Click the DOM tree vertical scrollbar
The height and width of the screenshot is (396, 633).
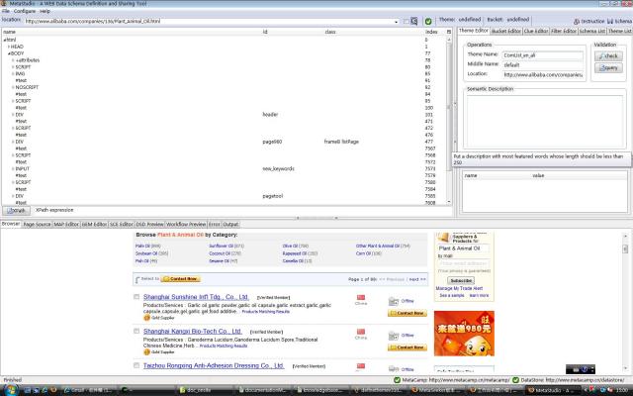coord(448,121)
